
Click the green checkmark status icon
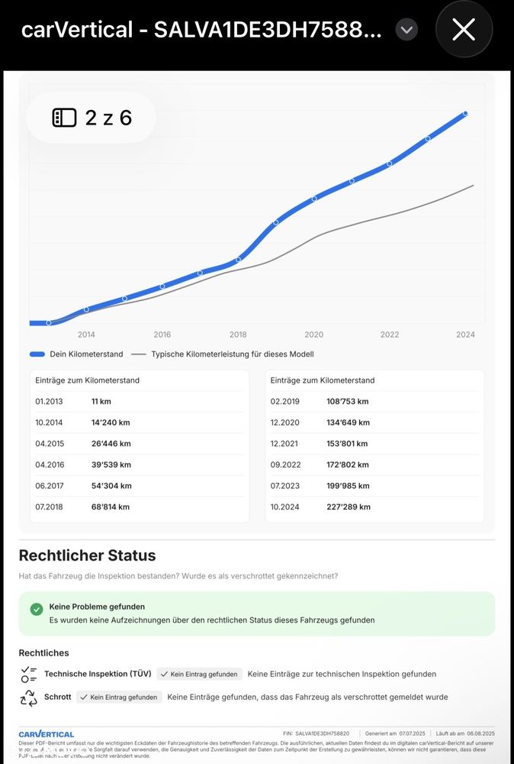coord(37,609)
